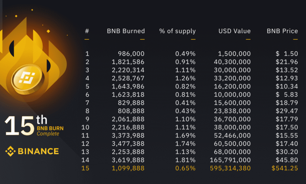The width and height of the screenshot is (306, 184).
Task: Click the 1,821,586 BNB burned cell
Action: point(128,62)
